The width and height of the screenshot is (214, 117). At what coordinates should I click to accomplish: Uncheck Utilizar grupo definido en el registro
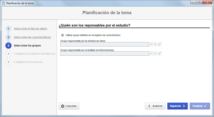(63, 35)
